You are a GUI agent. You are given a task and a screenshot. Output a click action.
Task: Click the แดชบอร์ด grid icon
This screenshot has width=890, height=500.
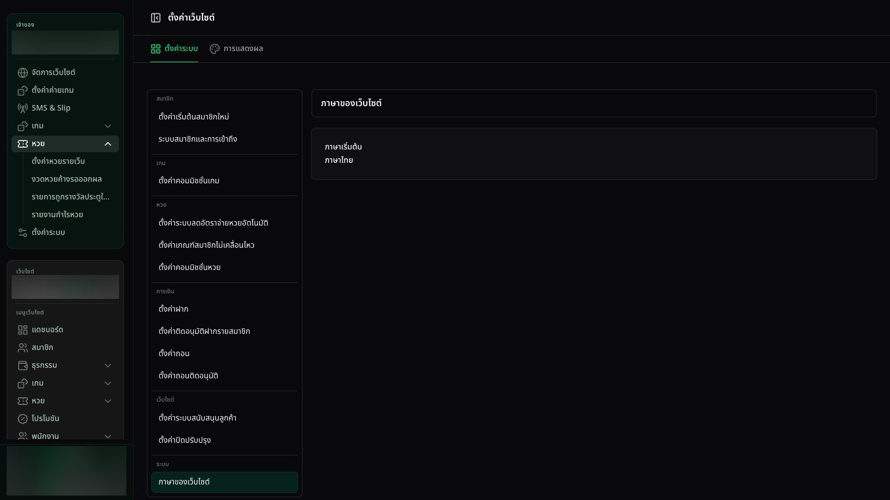tap(23, 330)
